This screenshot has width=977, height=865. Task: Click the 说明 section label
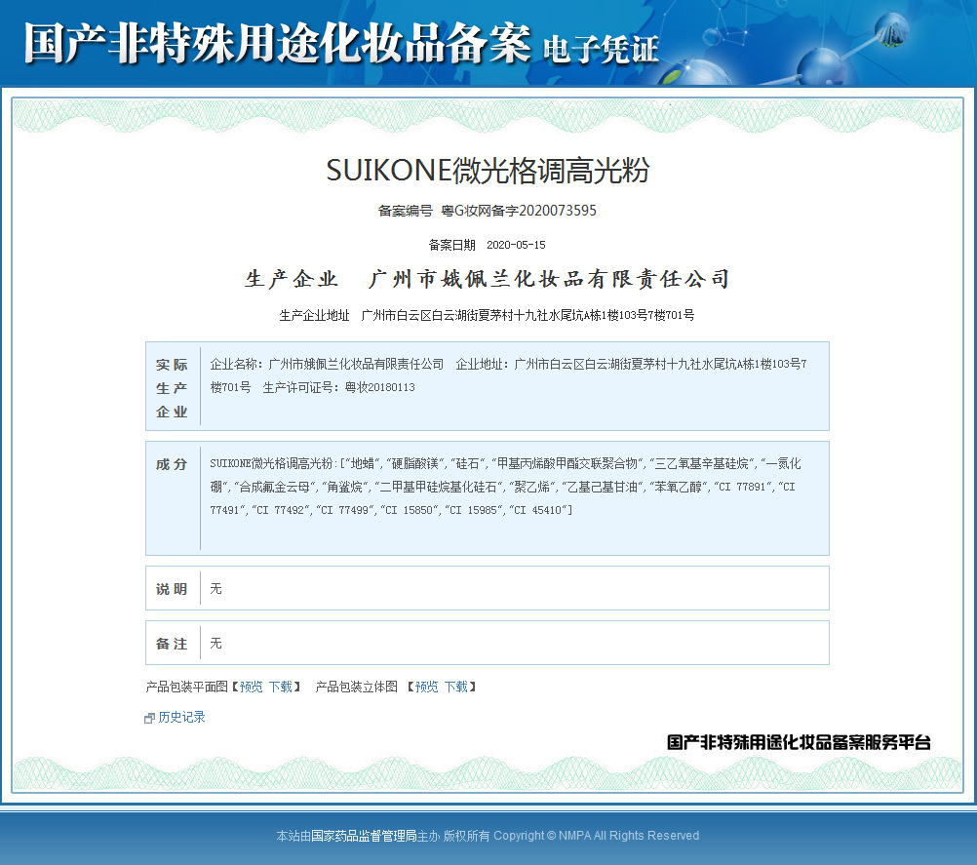172,589
